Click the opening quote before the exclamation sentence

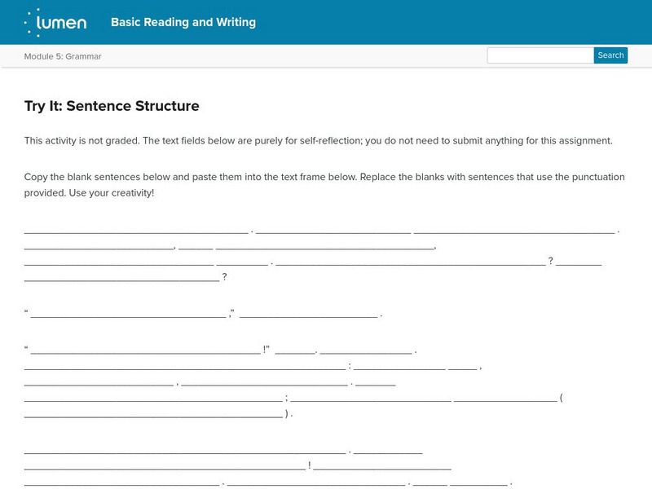coord(27,350)
